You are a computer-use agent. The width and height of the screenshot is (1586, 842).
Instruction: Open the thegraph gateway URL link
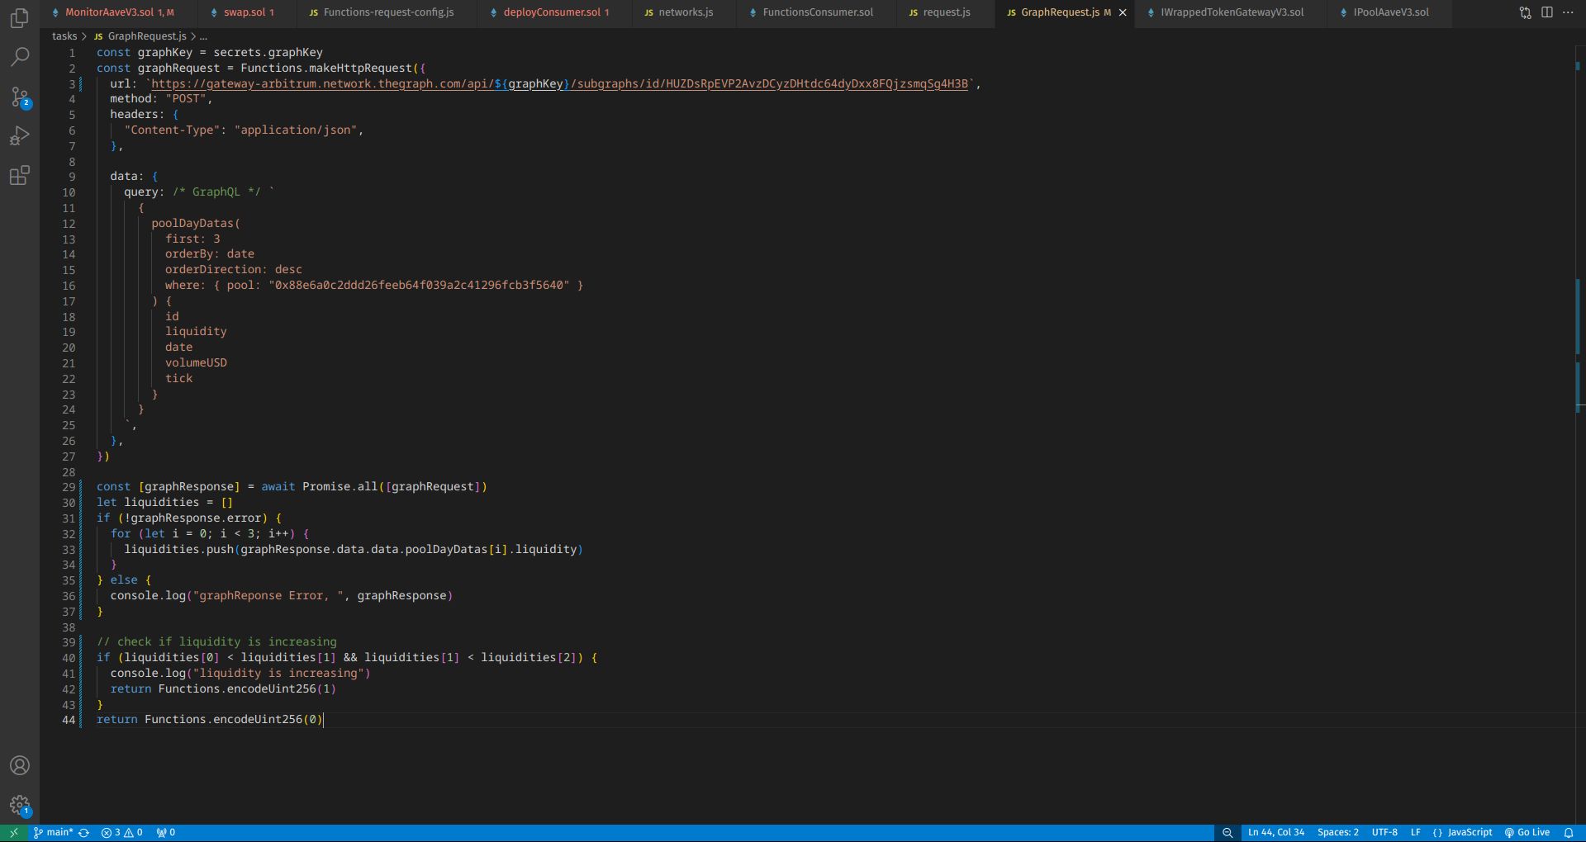pyautogui.click(x=559, y=83)
